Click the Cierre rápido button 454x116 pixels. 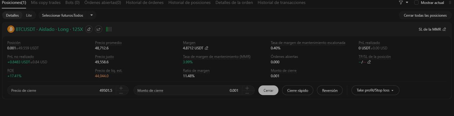pos(298,90)
